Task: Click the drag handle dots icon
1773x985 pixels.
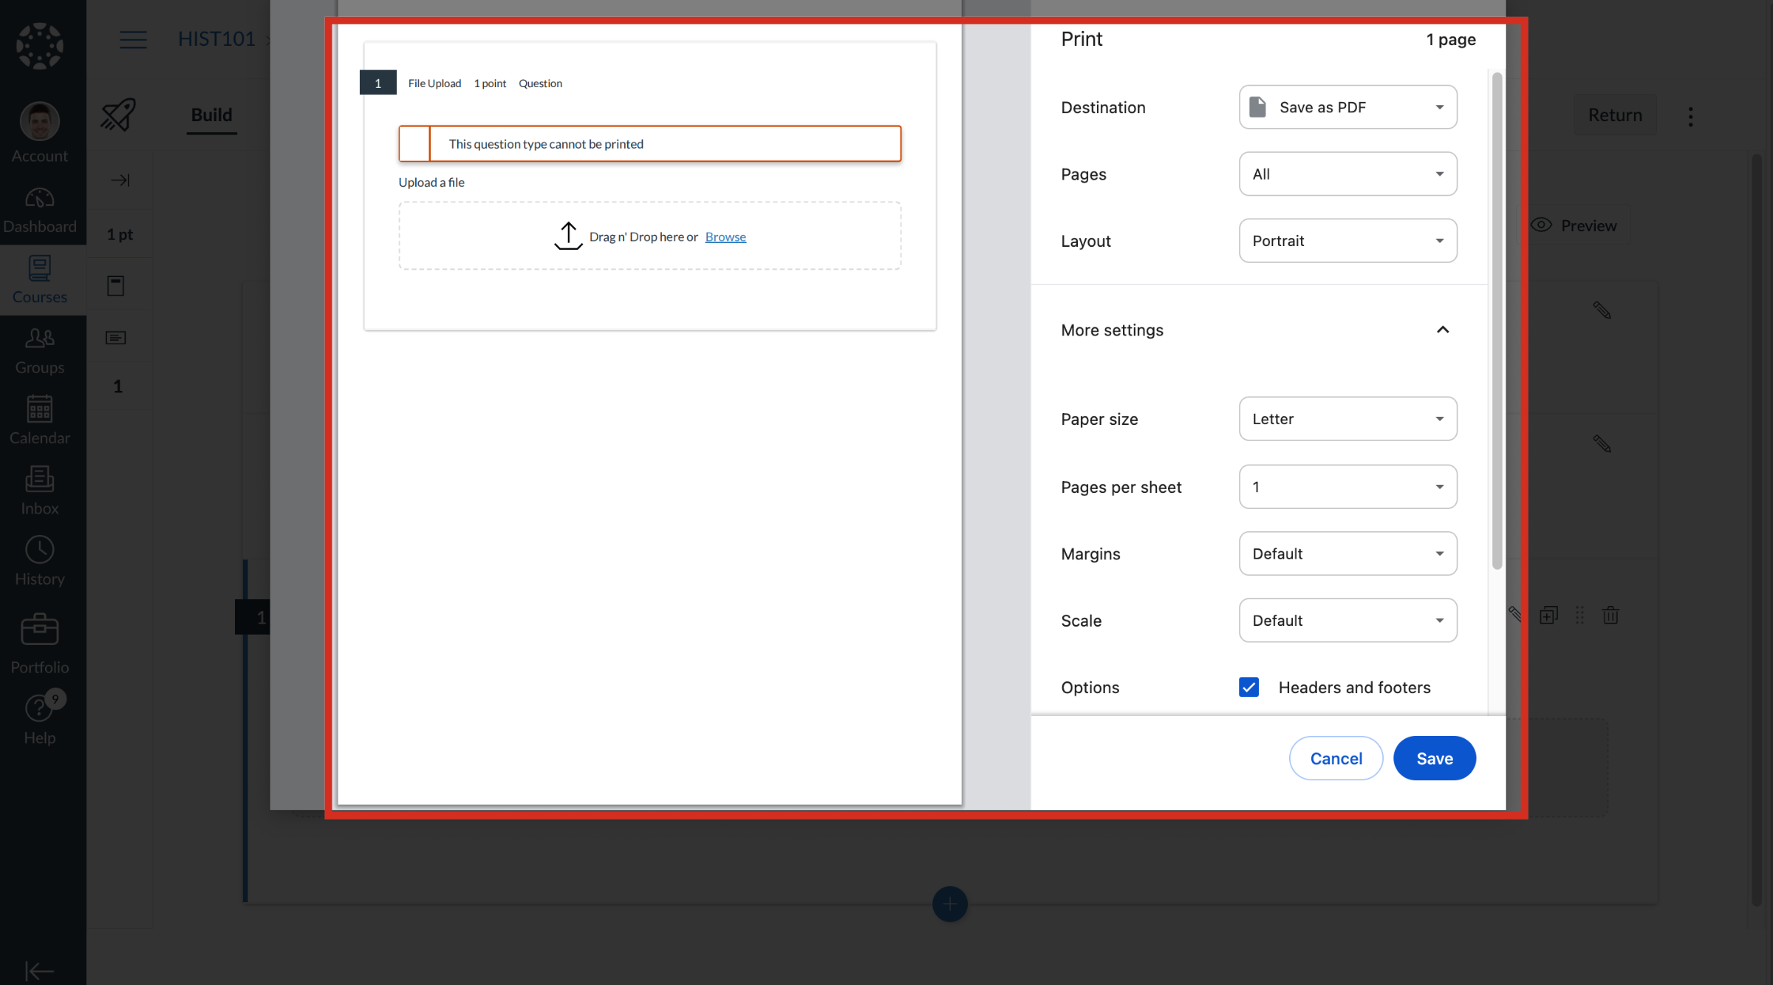Action: [x=1579, y=615]
